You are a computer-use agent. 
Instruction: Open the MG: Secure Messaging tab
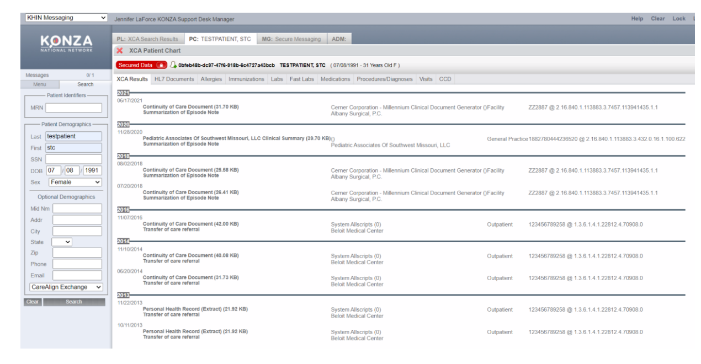click(x=291, y=39)
